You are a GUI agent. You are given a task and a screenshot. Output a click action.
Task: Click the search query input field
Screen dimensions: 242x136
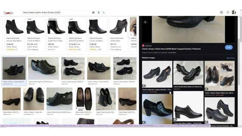tap(56, 12)
